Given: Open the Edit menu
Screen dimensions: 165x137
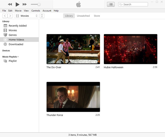Looking at the screenshot, I should coord(10,10).
